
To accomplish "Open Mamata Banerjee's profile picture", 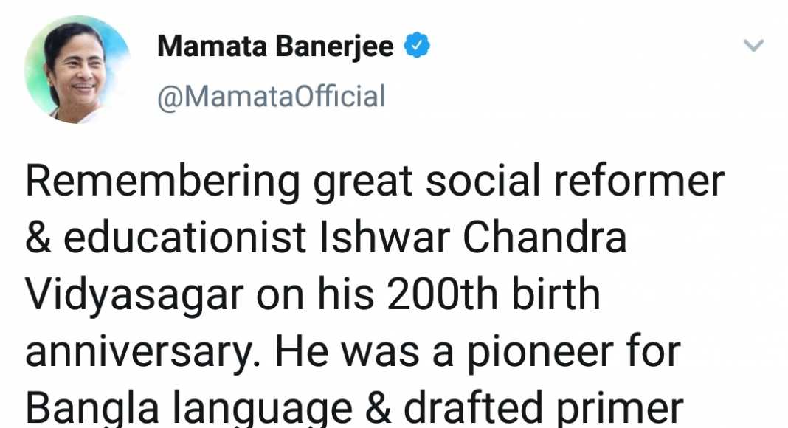I will tap(78, 70).
